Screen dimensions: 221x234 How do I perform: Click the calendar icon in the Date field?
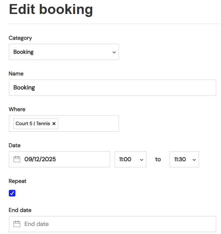pos(17,159)
